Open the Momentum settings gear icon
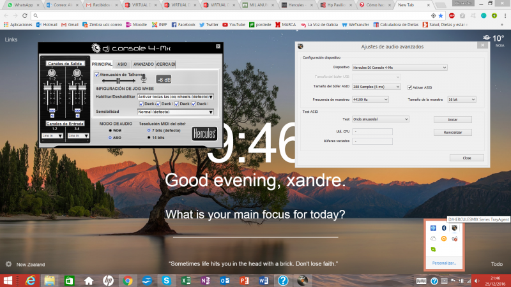The height and width of the screenshot is (287, 511). pyautogui.click(x=9, y=264)
